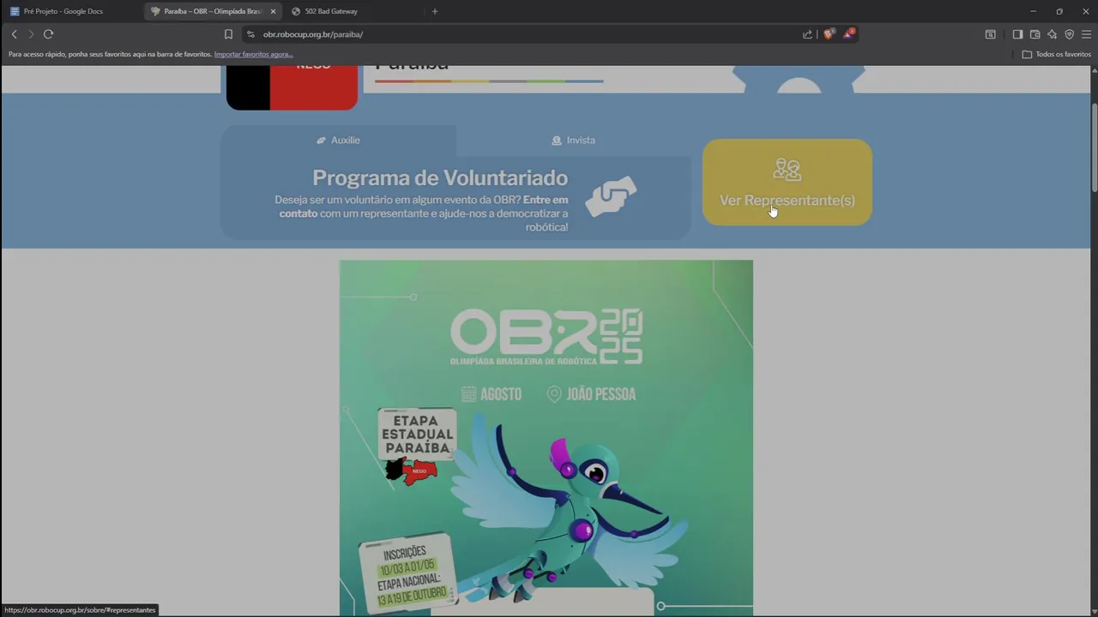The width and height of the screenshot is (1098, 617).
Task: Click the address bar URL field
Action: 523,34
